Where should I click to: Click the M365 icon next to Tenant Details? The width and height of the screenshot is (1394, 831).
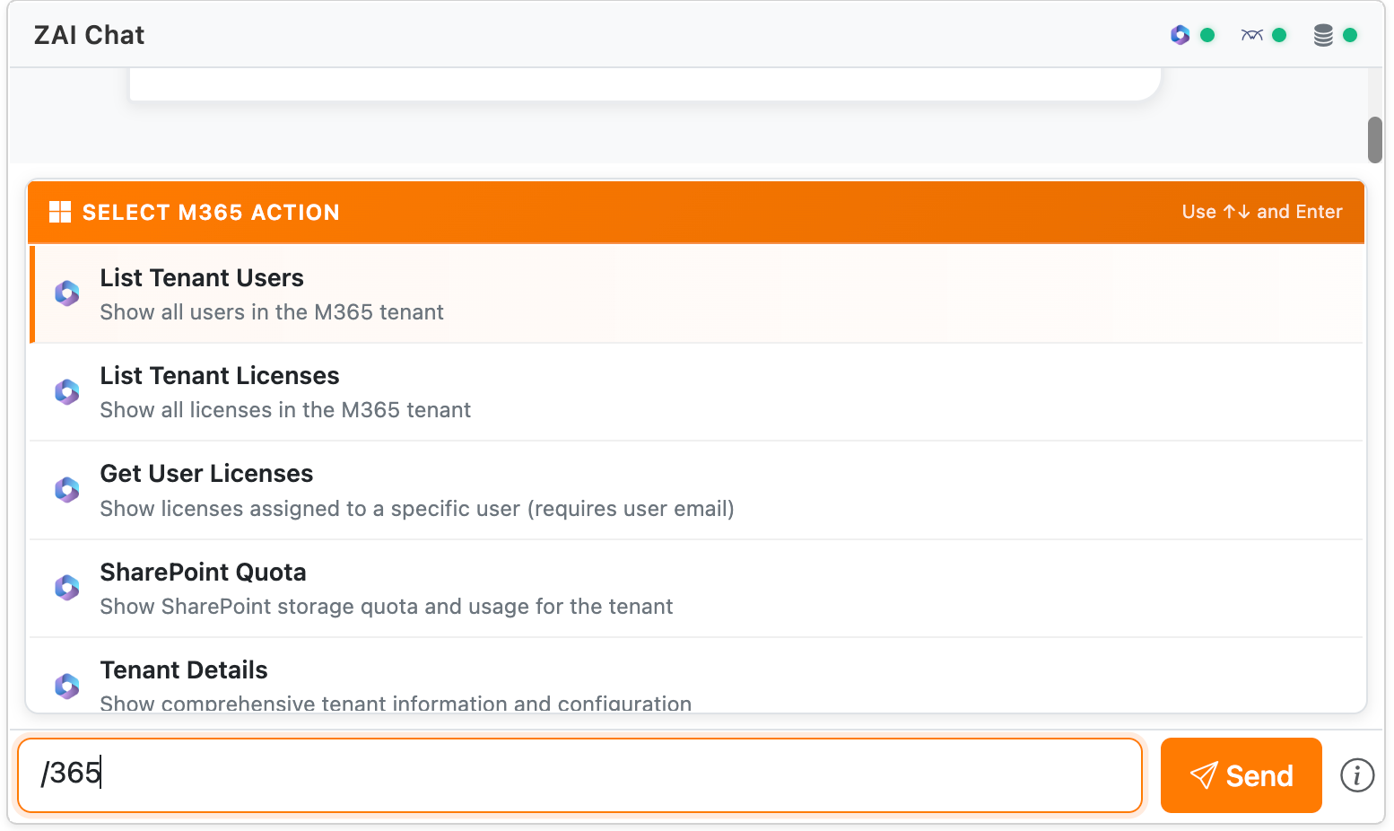pyautogui.click(x=67, y=687)
